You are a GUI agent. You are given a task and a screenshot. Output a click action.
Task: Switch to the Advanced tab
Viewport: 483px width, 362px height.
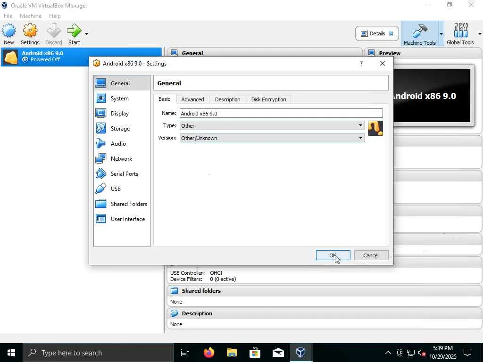pyautogui.click(x=192, y=99)
